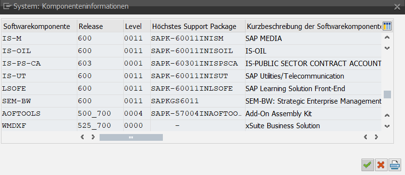Click the horizontal scrollbar thumb
This screenshot has height=175, width=405.
(x=131, y=137)
